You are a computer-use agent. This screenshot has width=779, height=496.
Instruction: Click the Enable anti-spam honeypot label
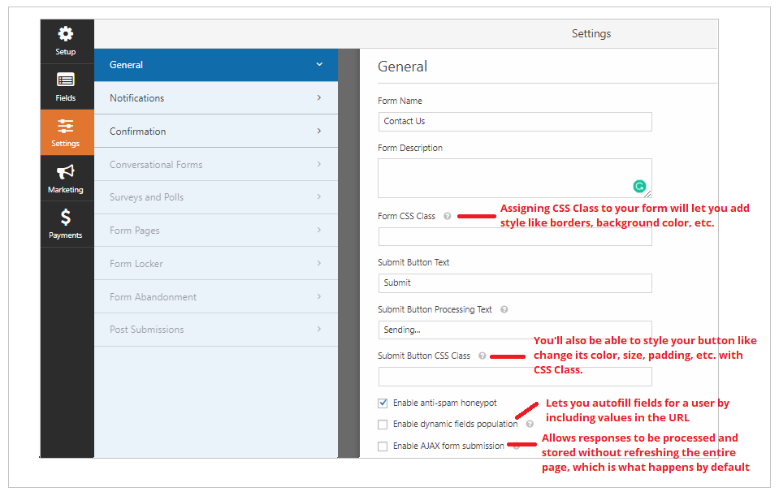tap(444, 403)
